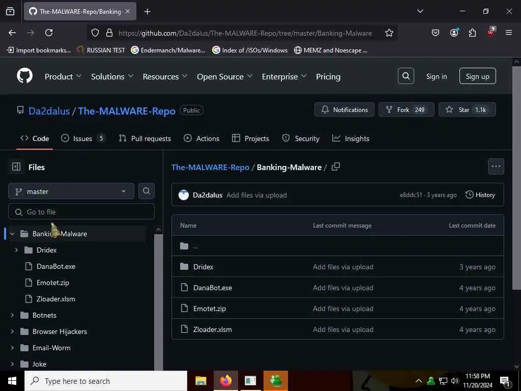Open DanaBot.exe in the file table
The image size is (521, 391).
(x=213, y=288)
